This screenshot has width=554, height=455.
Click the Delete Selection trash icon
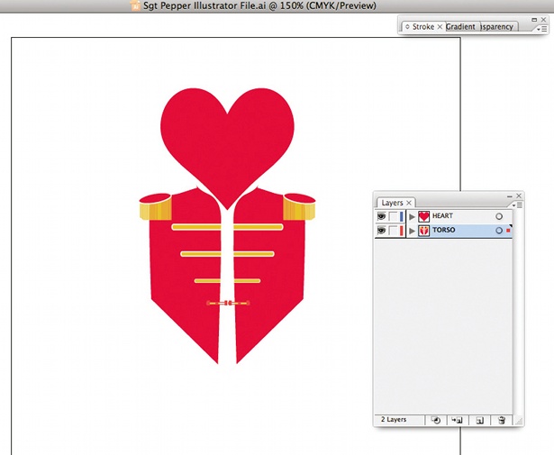(x=502, y=420)
